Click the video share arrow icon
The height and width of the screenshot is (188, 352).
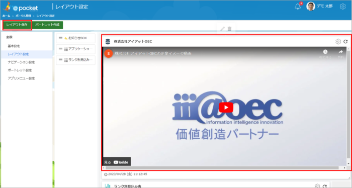(x=340, y=52)
